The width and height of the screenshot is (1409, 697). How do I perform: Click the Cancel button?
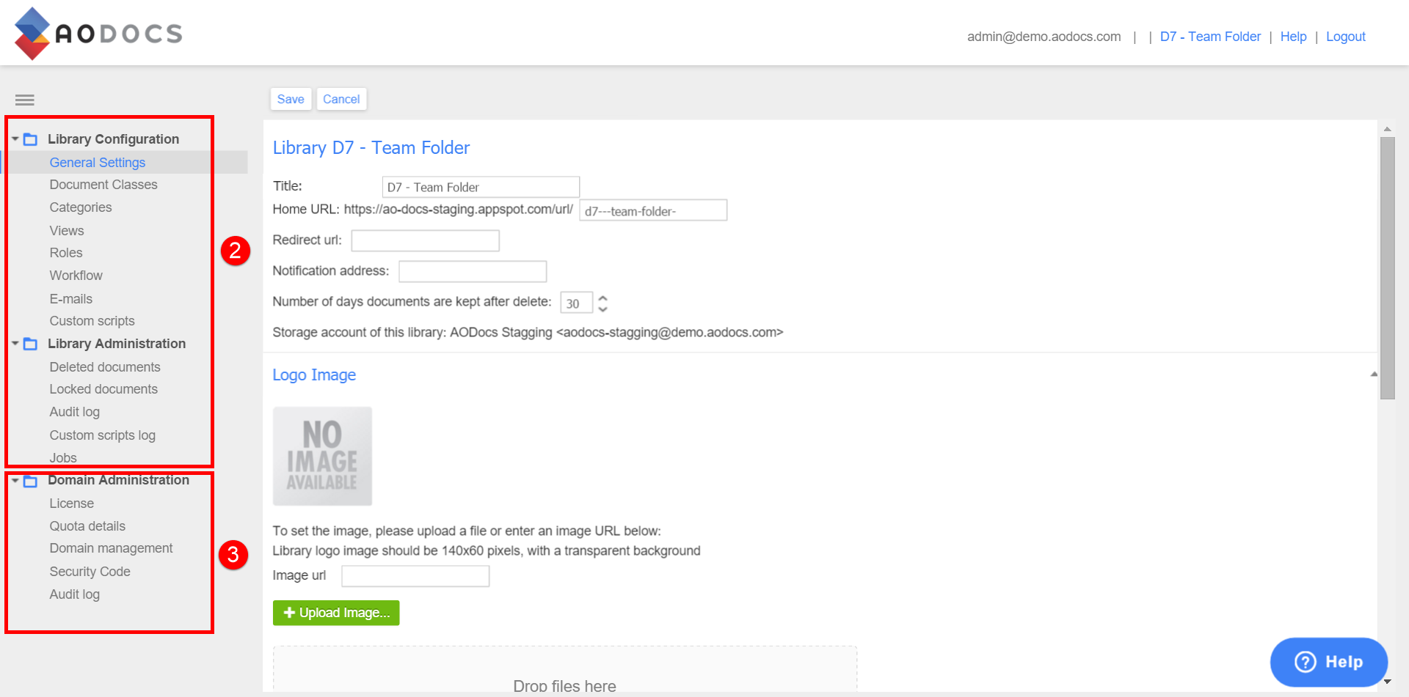coord(341,99)
